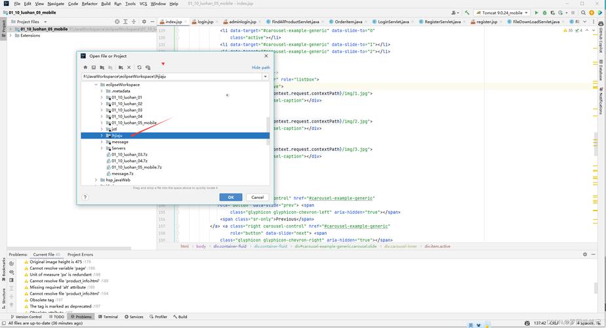Screen dimensions: 606x328
Task: Show hidden editor tabs dropdown chevron
Action: [585, 22]
